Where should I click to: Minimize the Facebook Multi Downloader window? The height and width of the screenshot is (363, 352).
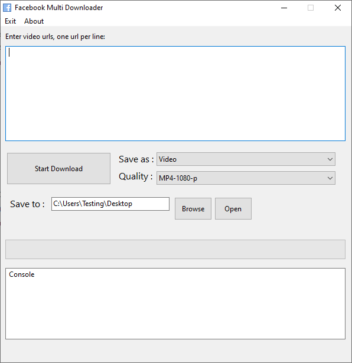click(x=284, y=8)
